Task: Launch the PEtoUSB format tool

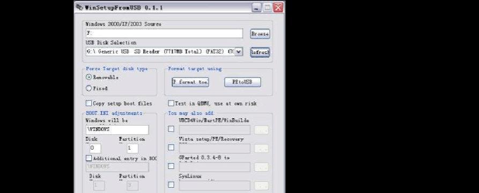Action: (x=242, y=82)
